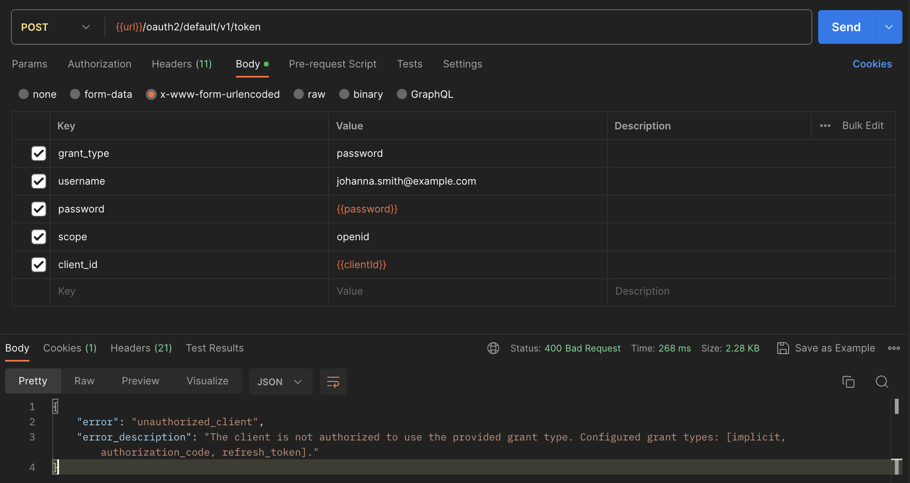Click the wrap lines icon in response toolbar
Image resolution: width=910 pixels, height=483 pixels.
pos(333,382)
